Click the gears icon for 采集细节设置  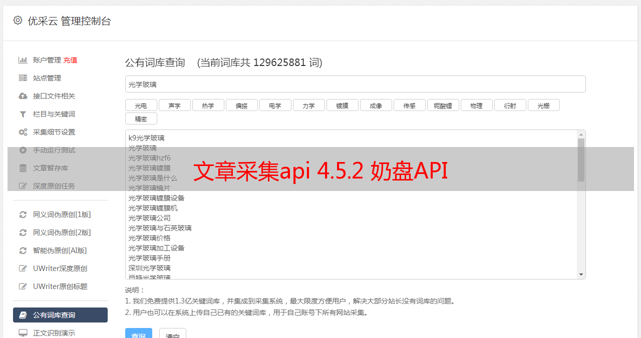click(x=23, y=132)
